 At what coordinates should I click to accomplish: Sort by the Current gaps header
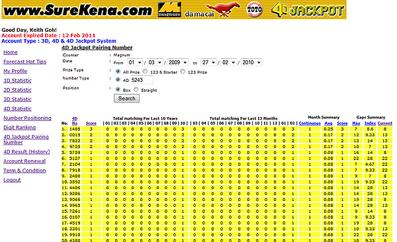385,123
